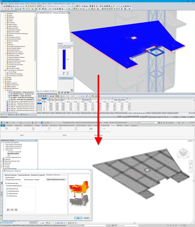Click next result arrow next to RF-CONCRETE dropdown
The image size is (195, 227).
click(x=70, y=6)
